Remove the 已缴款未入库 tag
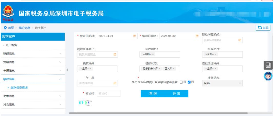Image resolution: width=273 pixels, height=116 pixels. (x=159, y=69)
